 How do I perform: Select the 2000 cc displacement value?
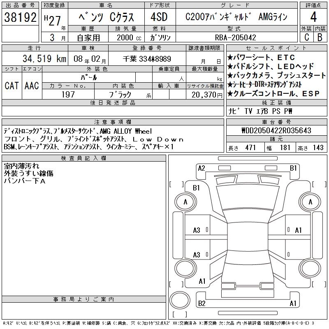[129, 37]
